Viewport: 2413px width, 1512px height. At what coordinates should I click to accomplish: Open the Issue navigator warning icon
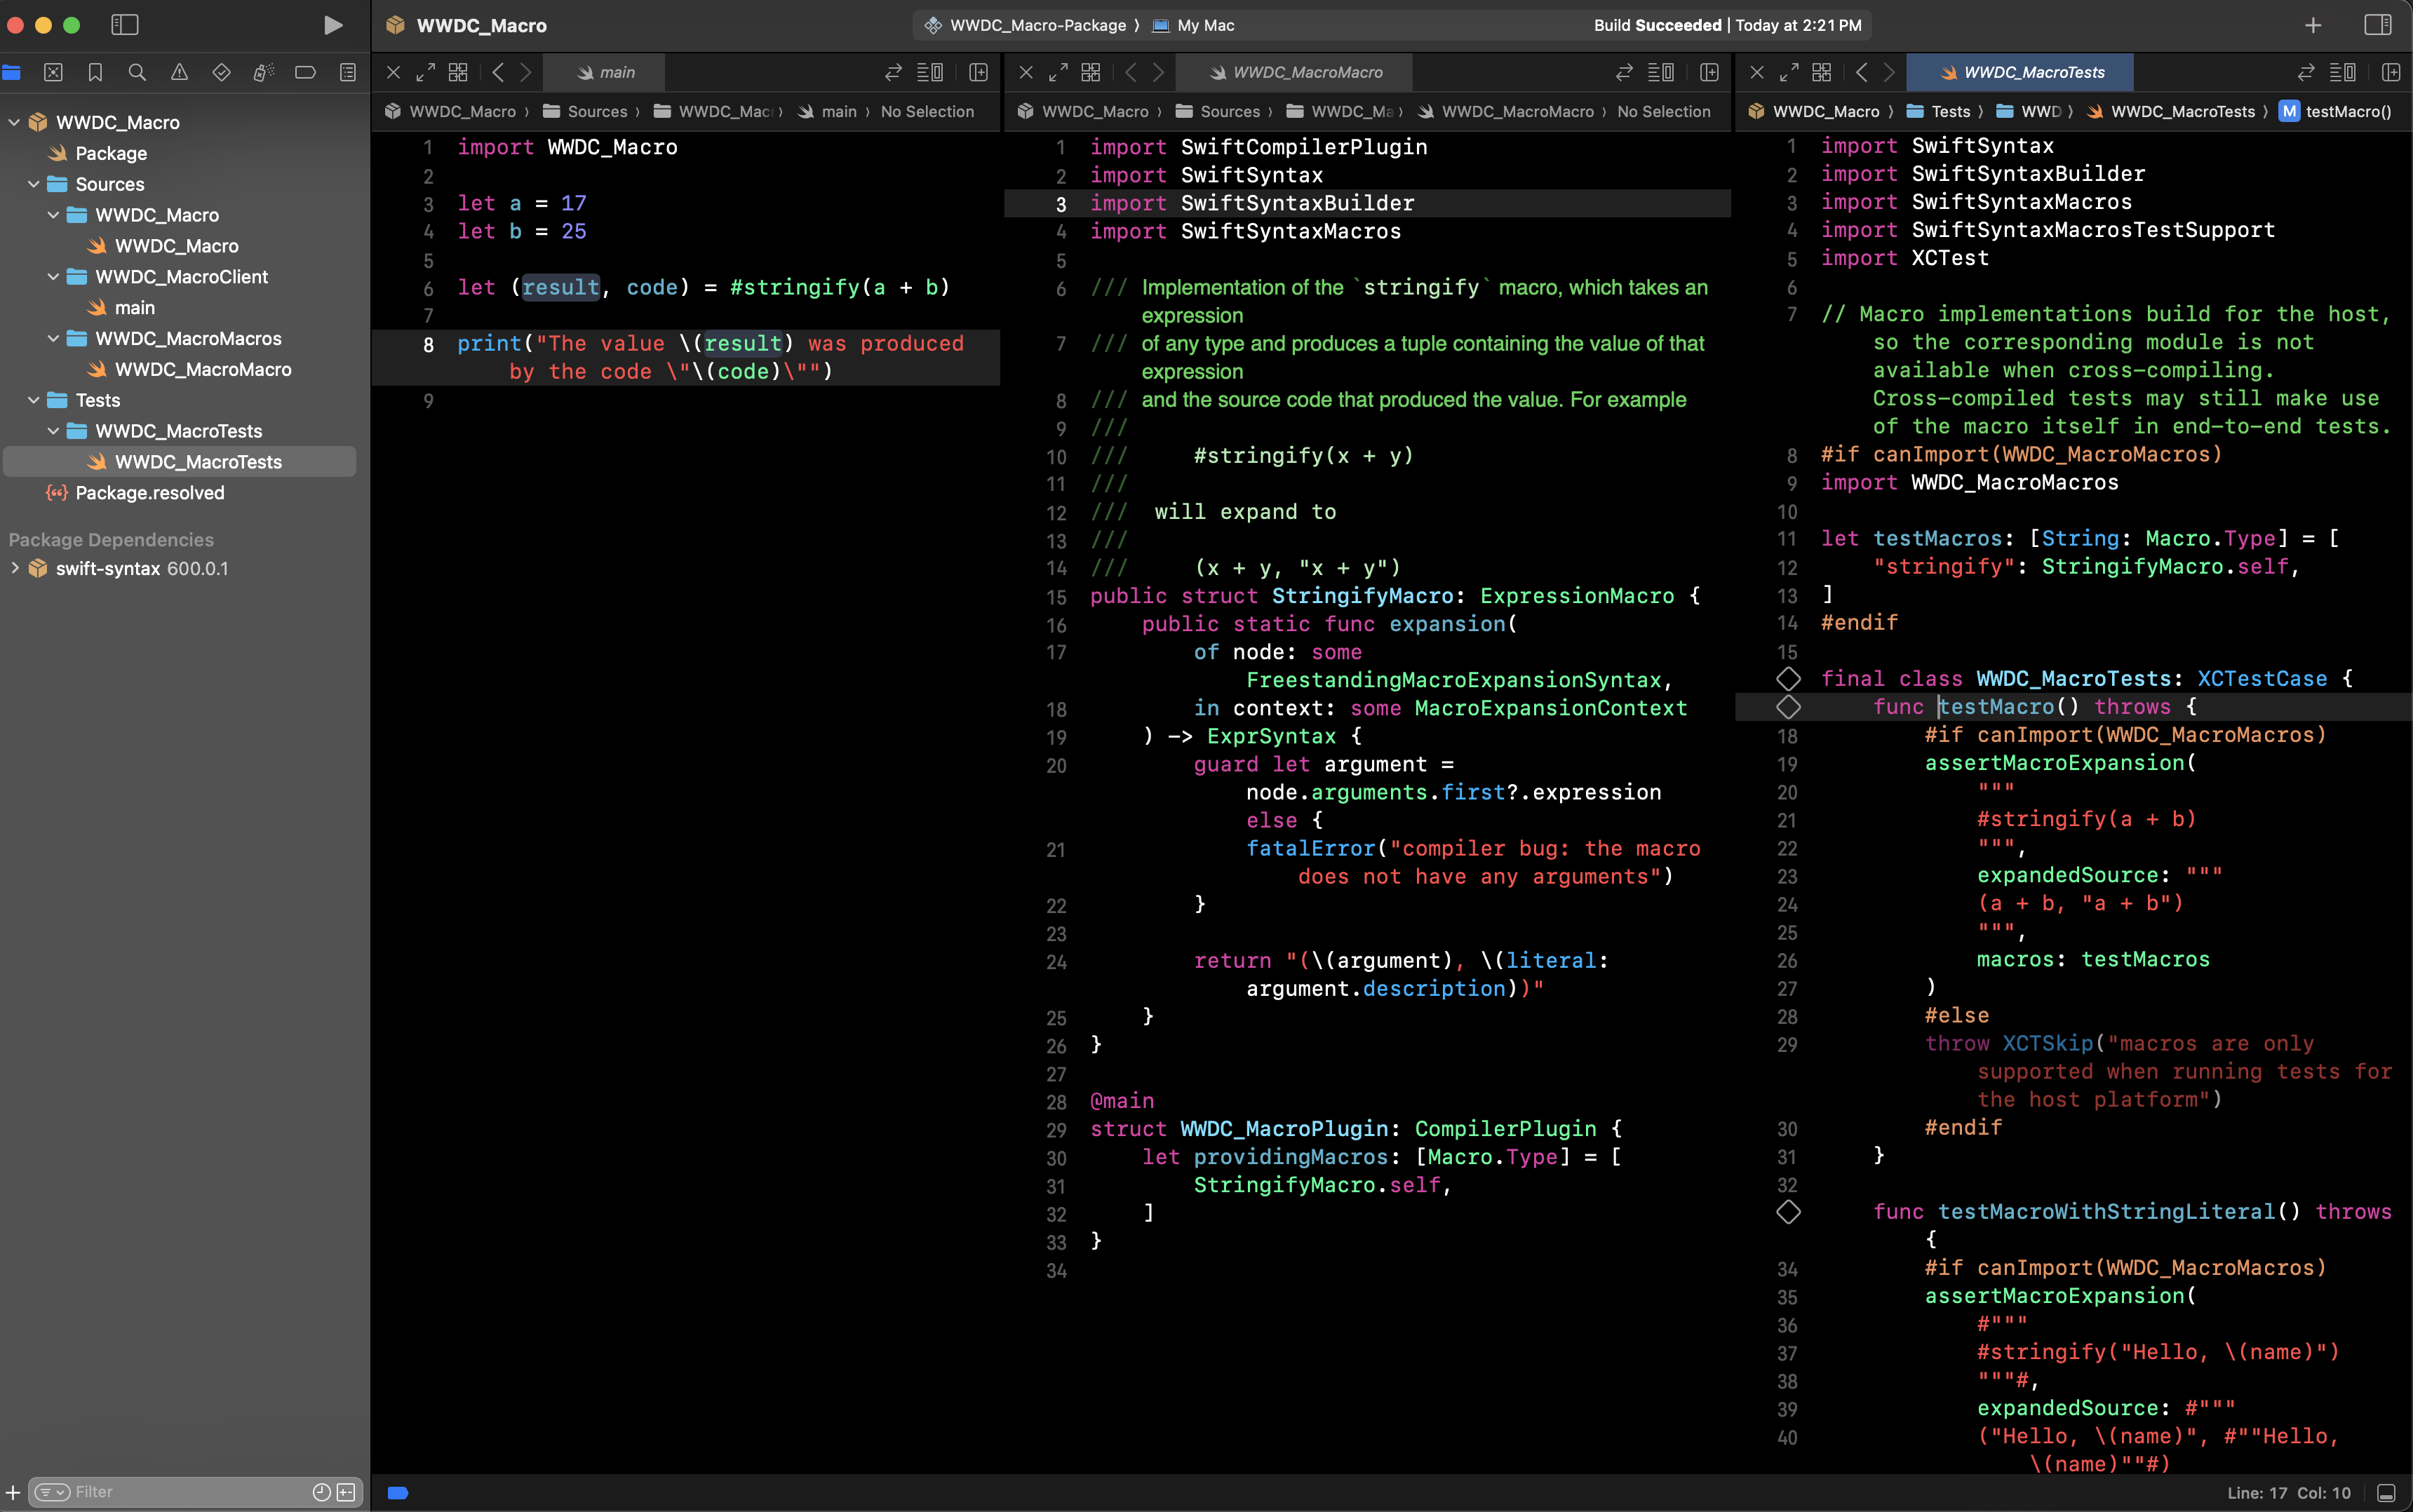click(179, 72)
